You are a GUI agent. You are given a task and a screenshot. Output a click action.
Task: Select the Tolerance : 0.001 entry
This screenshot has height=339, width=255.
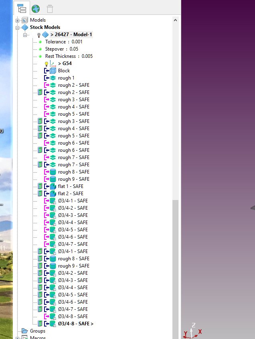point(64,42)
